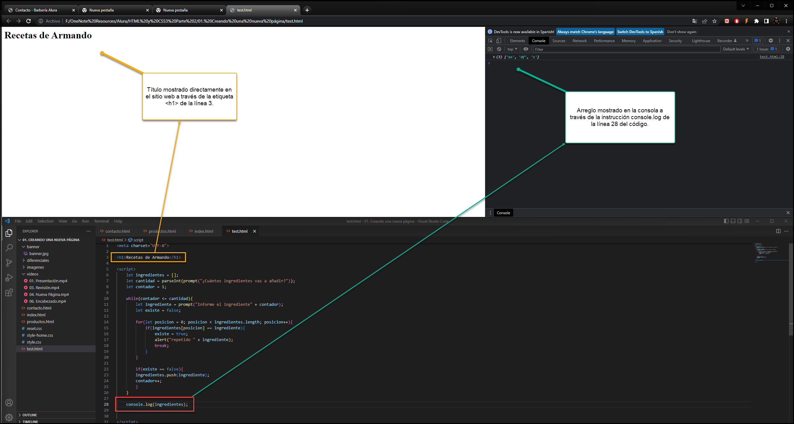Open the Run and Debug view icon

pyautogui.click(x=9, y=278)
